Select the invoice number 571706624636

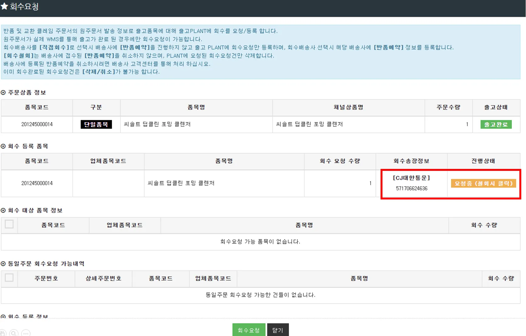[411, 188]
